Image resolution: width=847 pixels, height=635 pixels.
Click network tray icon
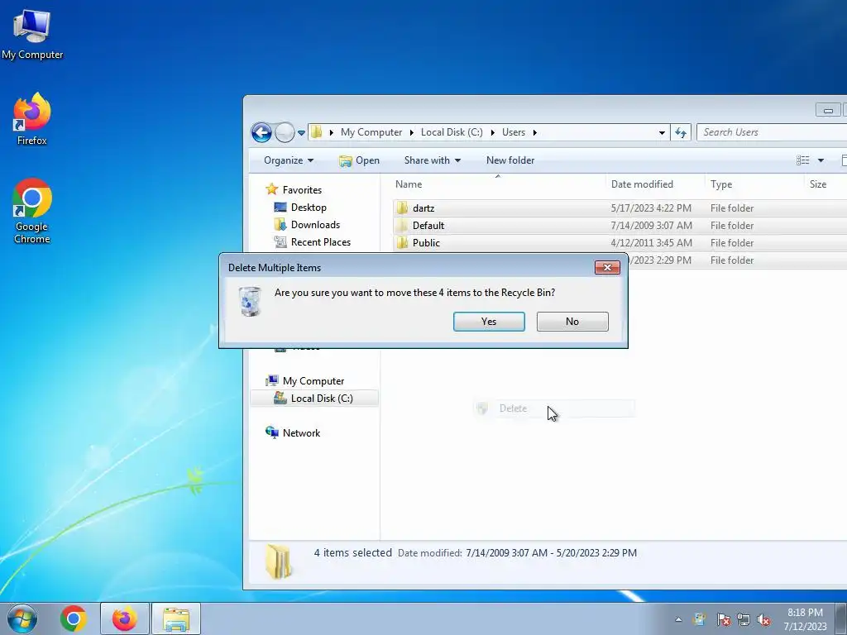click(x=744, y=619)
